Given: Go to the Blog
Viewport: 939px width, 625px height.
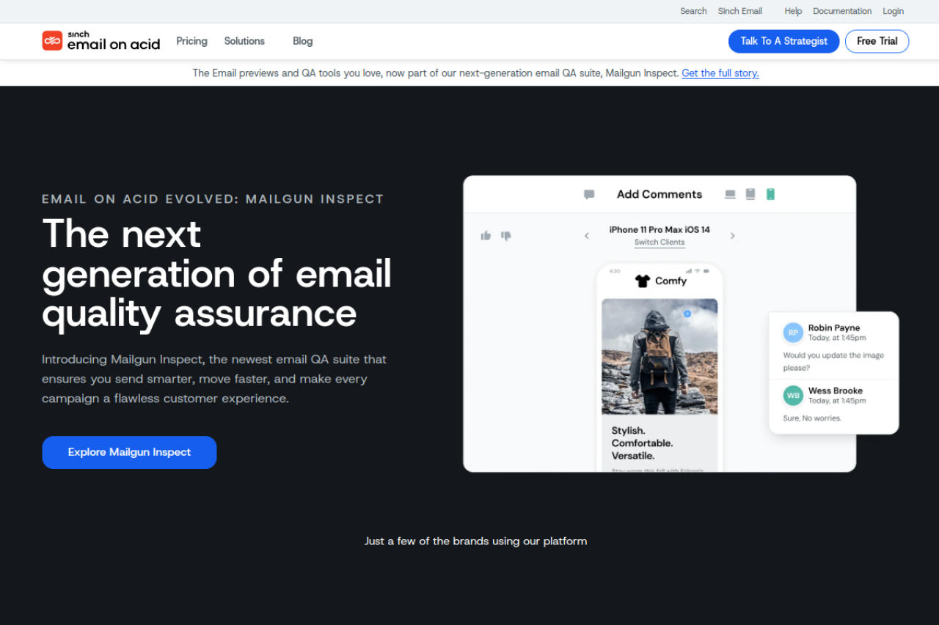Looking at the screenshot, I should (x=303, y=41).
